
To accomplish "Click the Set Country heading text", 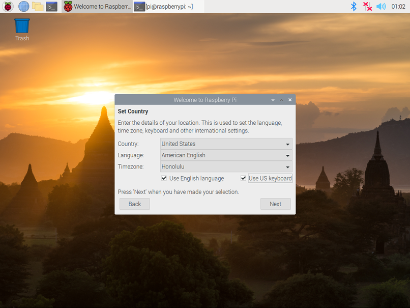I will tap(133, 111).
